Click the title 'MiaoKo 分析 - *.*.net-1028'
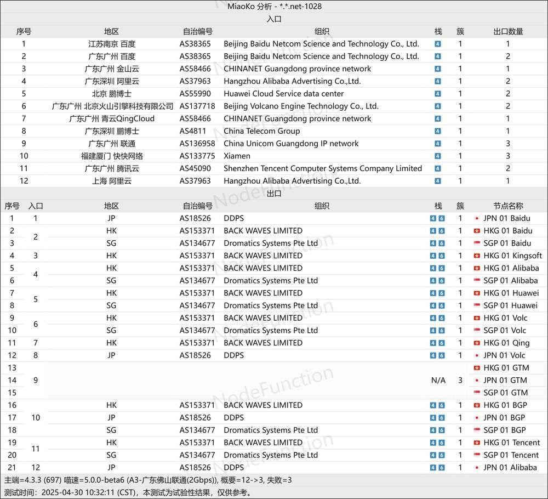 (275, 6)
